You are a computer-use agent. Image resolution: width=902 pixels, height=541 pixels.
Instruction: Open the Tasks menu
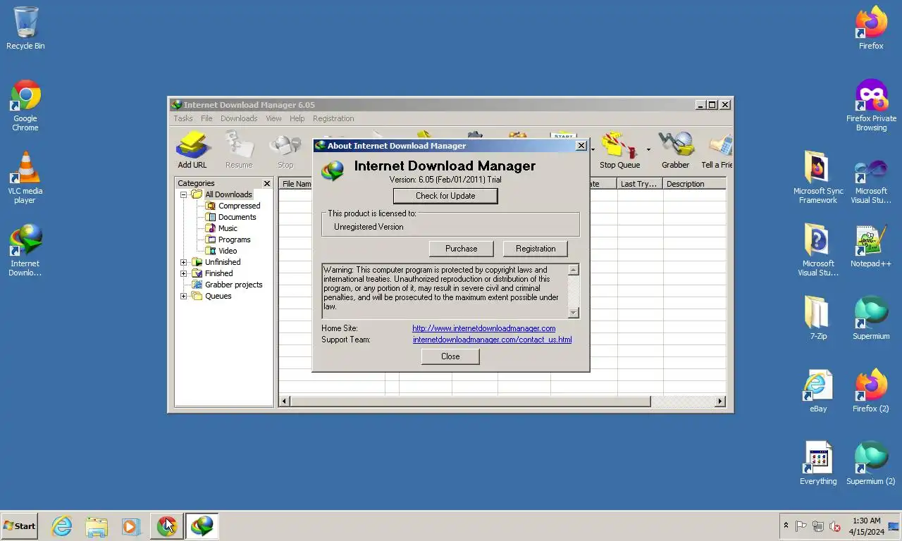183,118
